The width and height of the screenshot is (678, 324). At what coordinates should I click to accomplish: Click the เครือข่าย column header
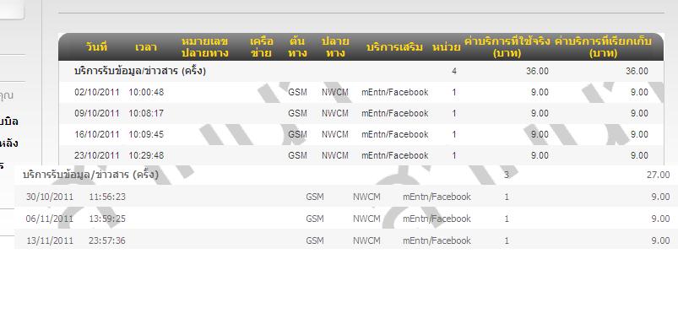click(x=261, y=47)
